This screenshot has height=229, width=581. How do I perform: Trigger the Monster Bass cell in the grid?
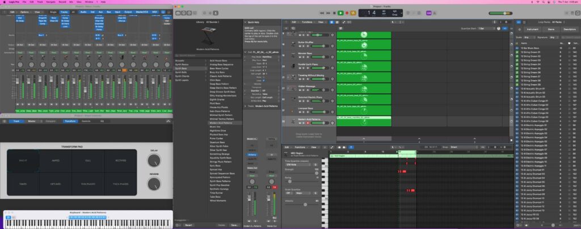pyautogui.click(x=364, y=56)
